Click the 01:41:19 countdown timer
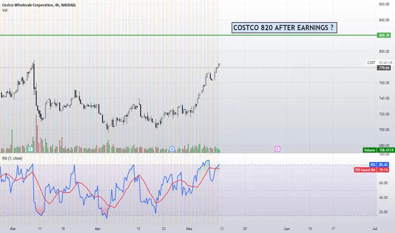 coord(385,63)
